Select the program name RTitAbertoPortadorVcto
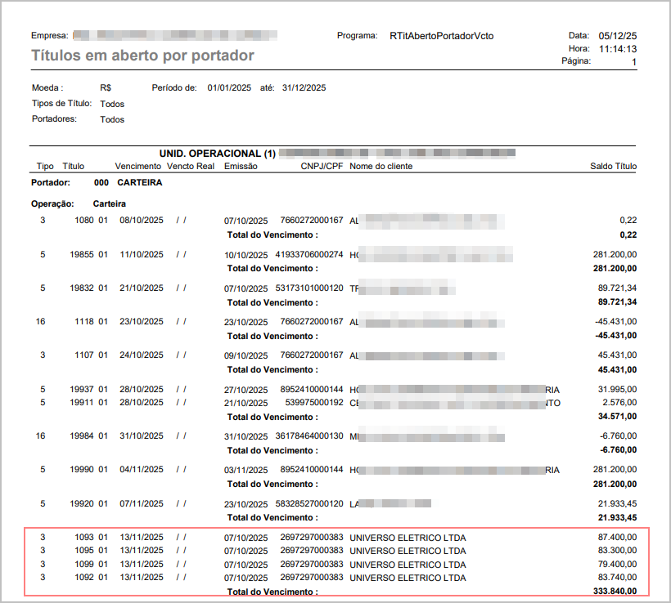 (441, 36)
